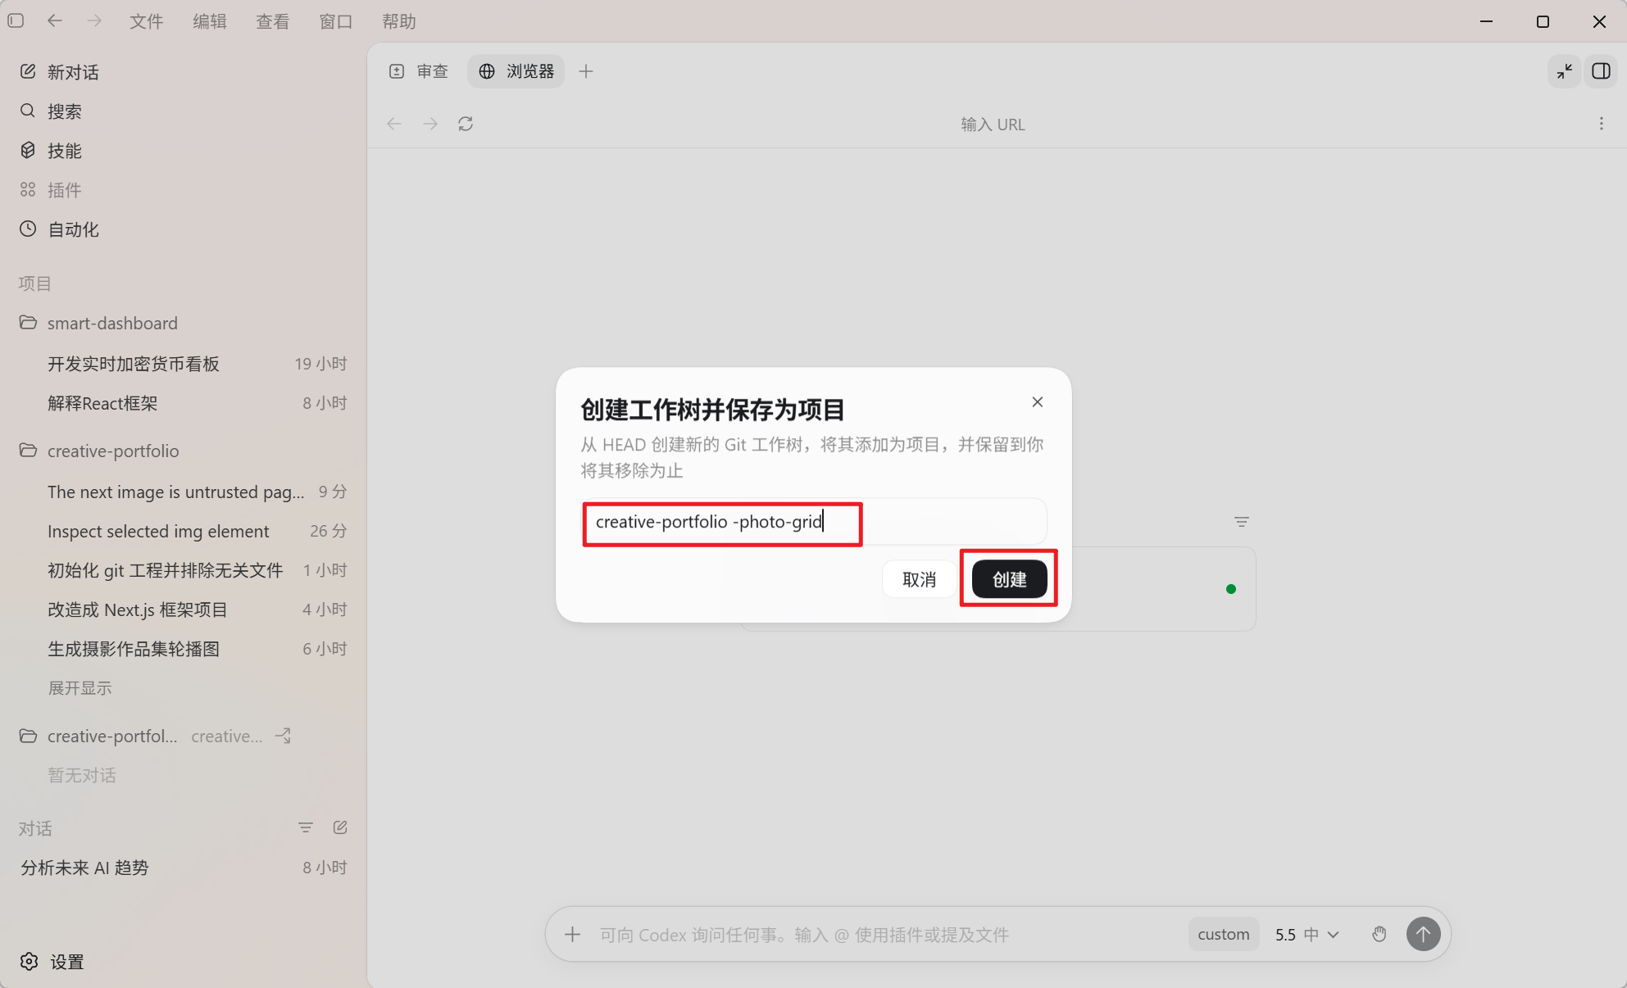Click 创建 to create the worktree

(x=1010, y=580)
